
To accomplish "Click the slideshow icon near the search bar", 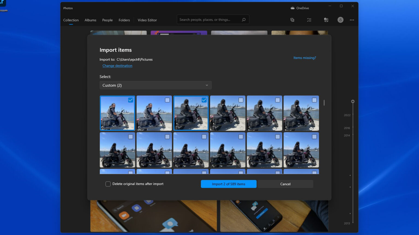I will [x=292, y=20].
